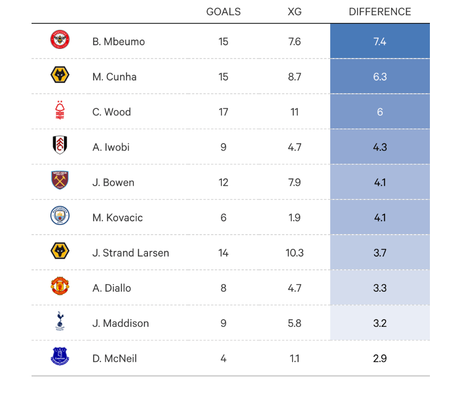
Task: Click A. Diallo's xG value 4.7
Action: [x=295, y=288]
